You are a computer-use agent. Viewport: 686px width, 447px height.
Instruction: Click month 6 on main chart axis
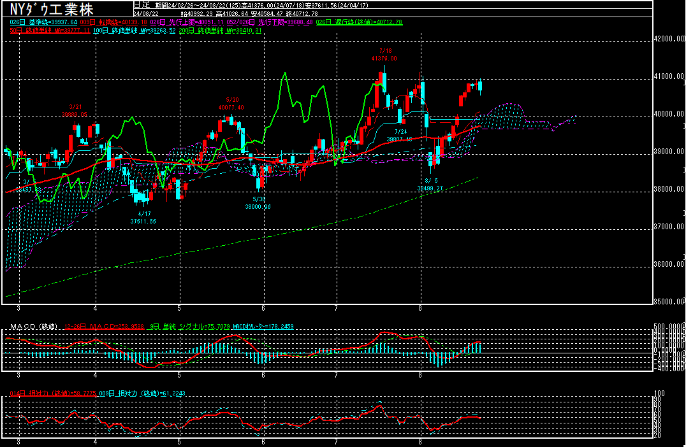(263, 308)
